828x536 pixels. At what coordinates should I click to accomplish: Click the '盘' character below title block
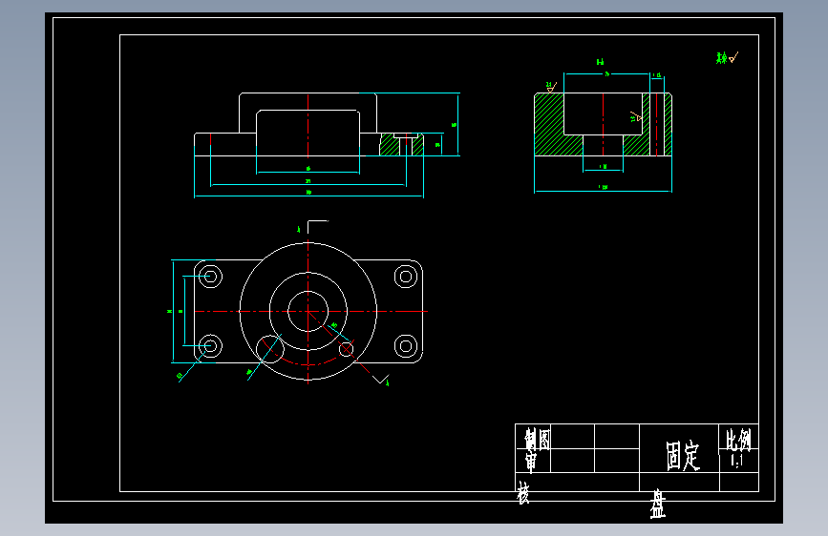[657, 504]
